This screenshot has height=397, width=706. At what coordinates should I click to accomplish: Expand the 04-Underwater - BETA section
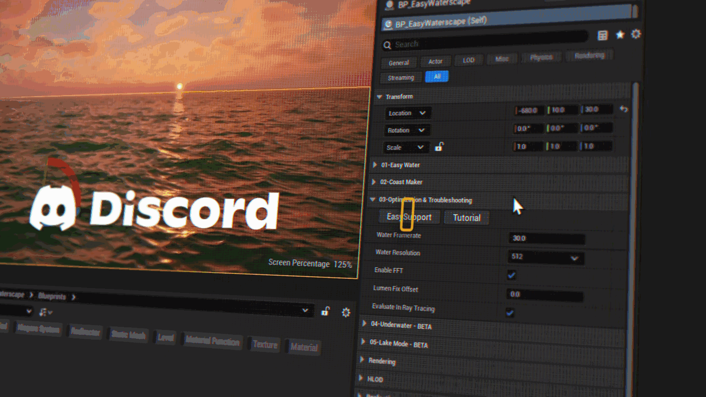pos(364,323)
